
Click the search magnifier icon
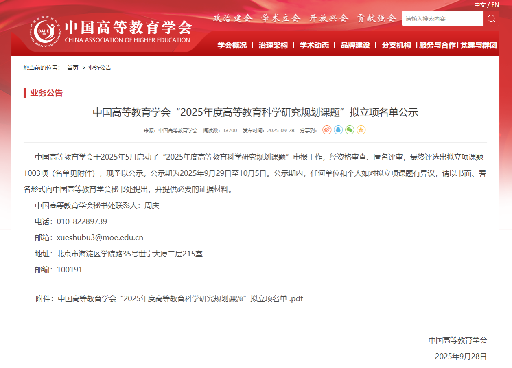click(491, 18)
